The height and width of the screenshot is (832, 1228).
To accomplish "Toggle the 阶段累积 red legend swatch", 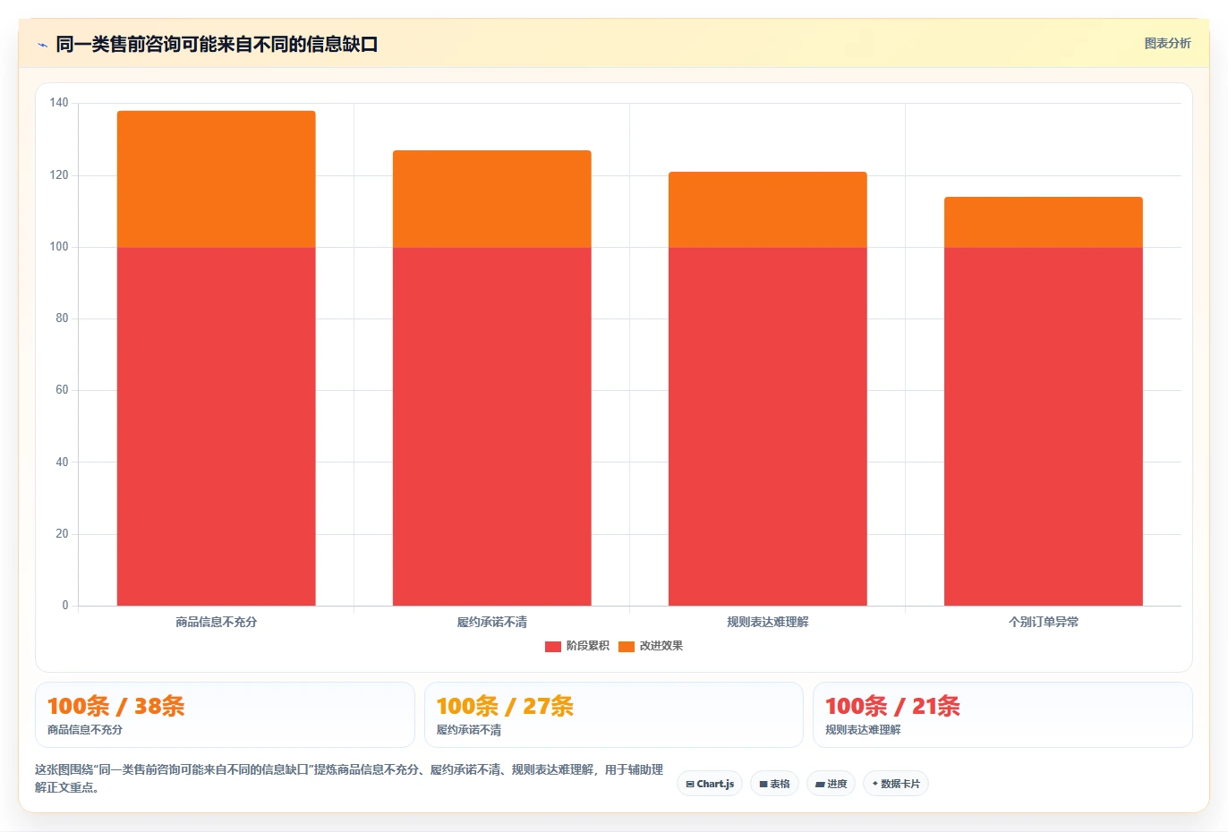I will click(552, 647).
